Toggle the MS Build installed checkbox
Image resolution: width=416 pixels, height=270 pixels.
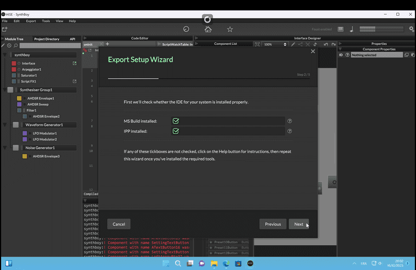176,121
